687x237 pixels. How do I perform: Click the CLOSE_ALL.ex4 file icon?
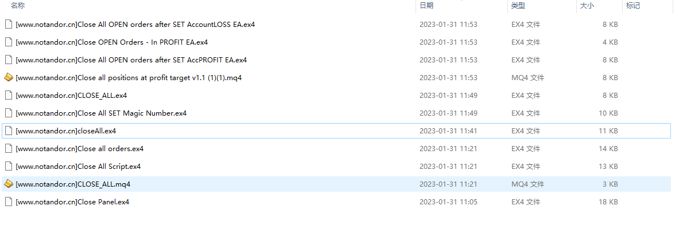[9, 95]
